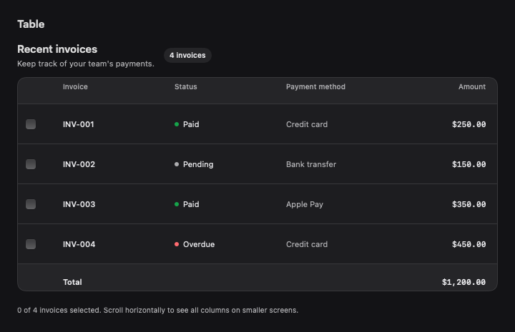This screenshot has height=332, width=515.
Task: Click the Status column header
Action: point(185,87)
